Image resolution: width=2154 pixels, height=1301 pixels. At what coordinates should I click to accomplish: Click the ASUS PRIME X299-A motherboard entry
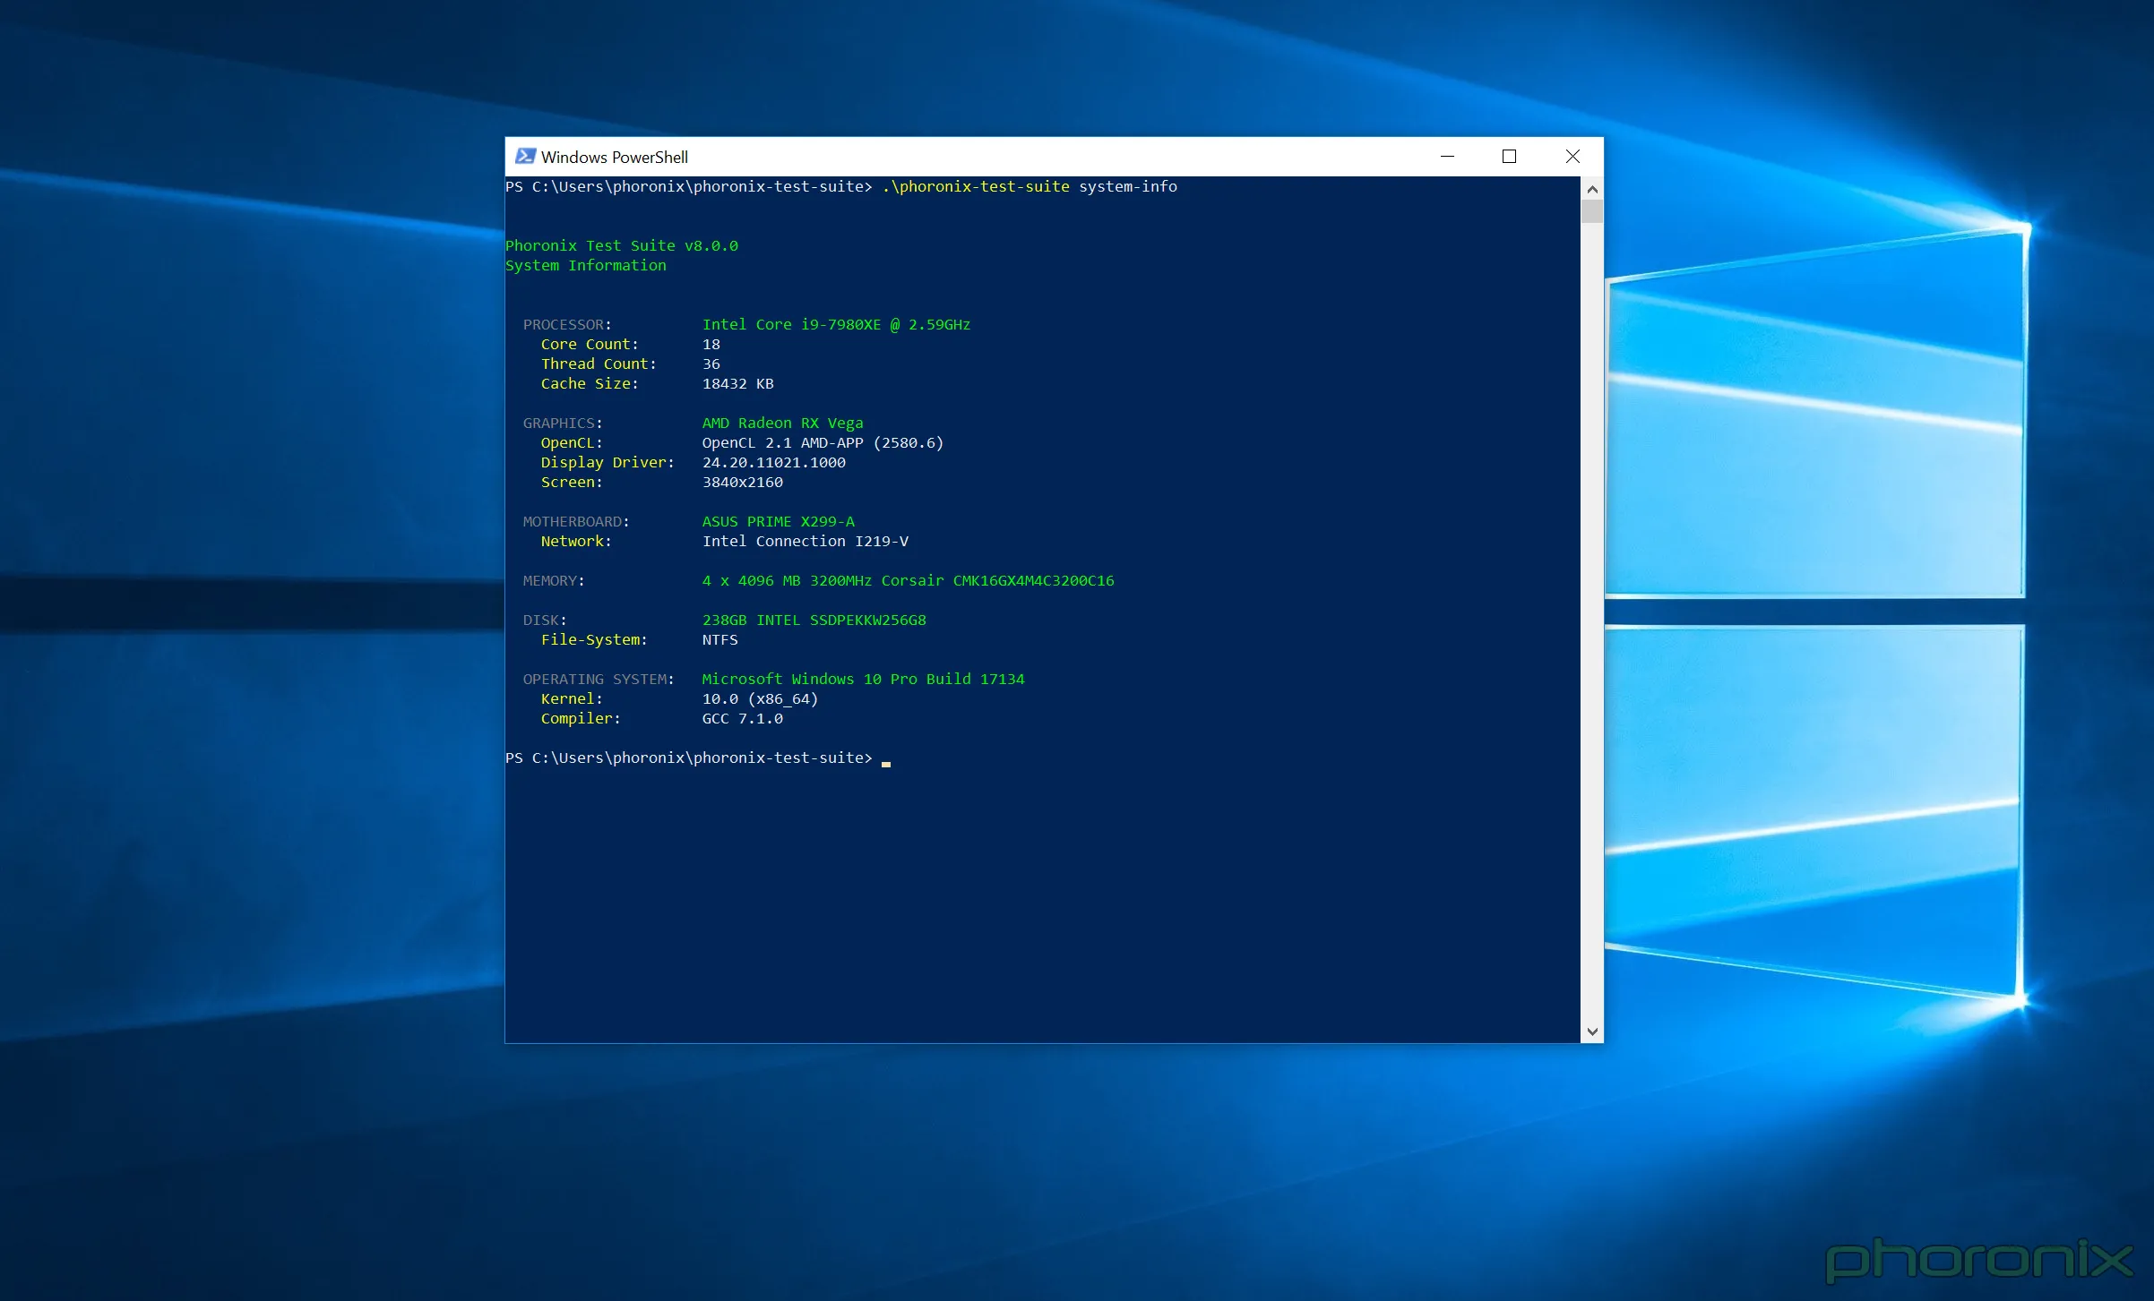click(x=779, y=521)
